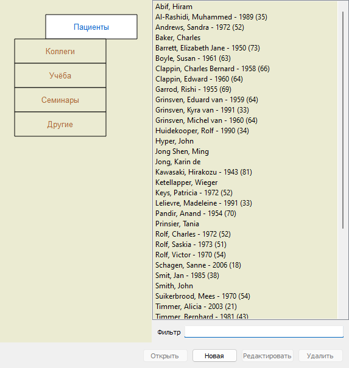Screen dimensions: 349x368
Task: Click the Фильтр input field
Action: tap(264, 332)
